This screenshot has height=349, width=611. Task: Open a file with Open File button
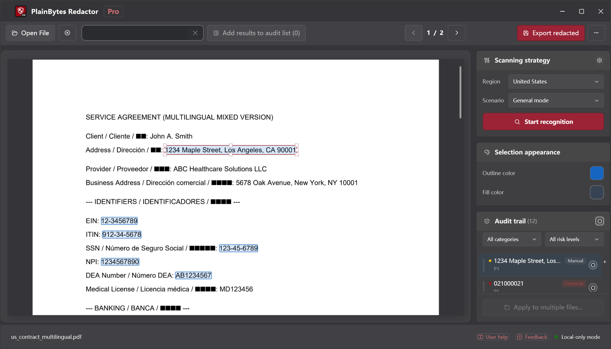tap(30, 33)
